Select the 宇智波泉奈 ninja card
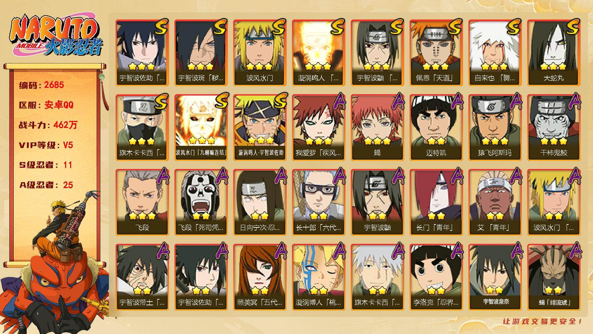Viewport: 593px width, 334px height. pos(495,277)
